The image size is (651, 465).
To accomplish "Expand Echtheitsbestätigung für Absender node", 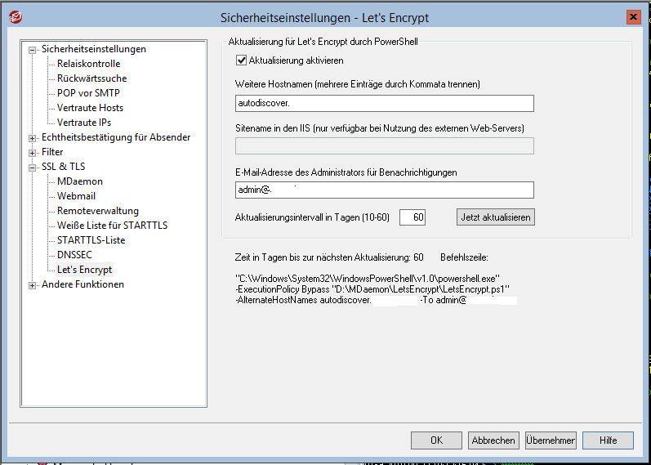I will (x=33, y=137).
